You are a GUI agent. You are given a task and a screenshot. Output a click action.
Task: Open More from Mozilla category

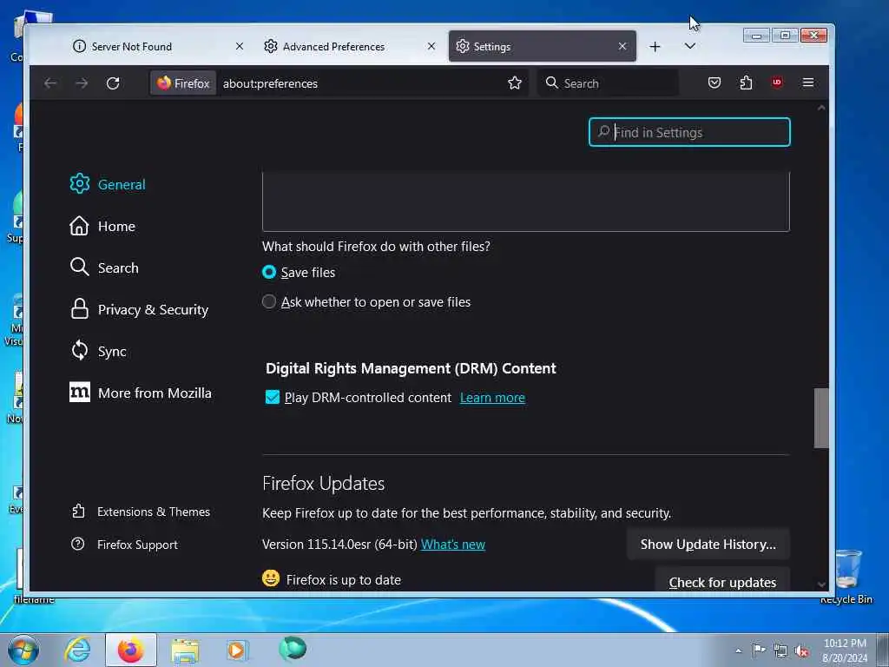[x=141, y=393]
